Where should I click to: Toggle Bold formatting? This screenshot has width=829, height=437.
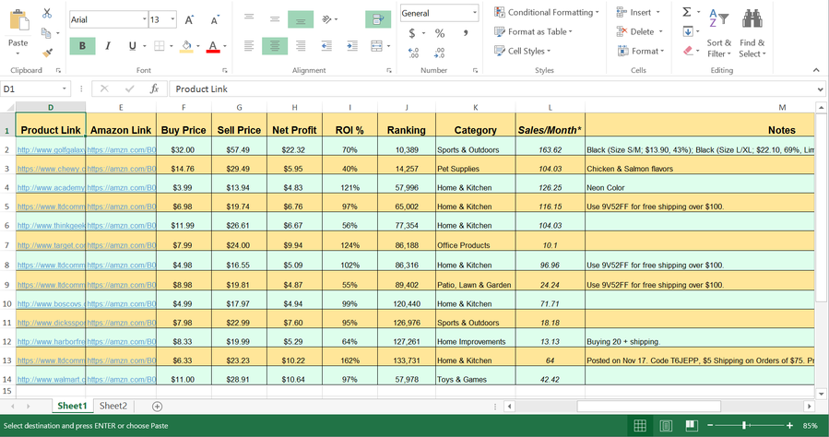click(82, 46)
